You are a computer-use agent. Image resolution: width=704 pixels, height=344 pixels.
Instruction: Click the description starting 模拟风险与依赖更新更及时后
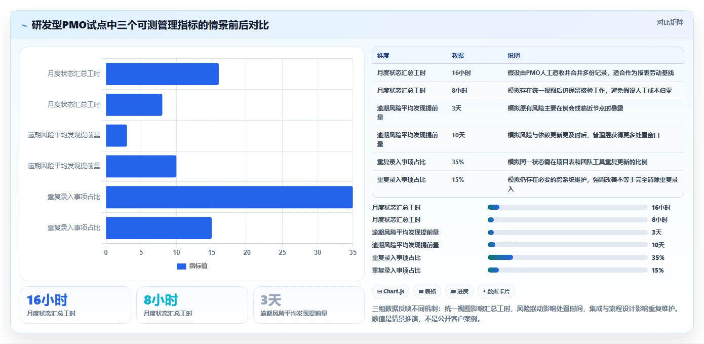[x=584, y=135]
